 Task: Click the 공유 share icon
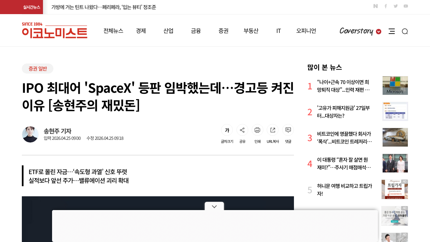coord(242,130)
